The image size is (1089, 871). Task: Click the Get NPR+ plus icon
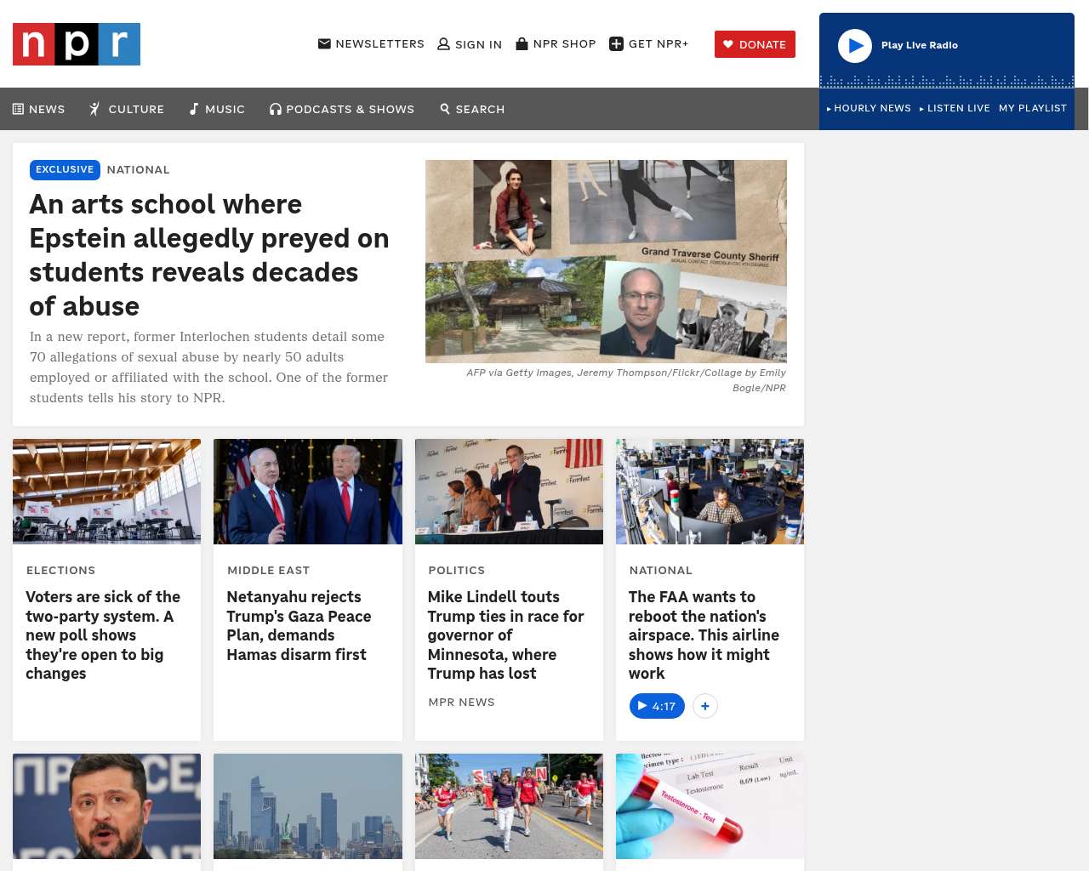(x=617, y=44)
